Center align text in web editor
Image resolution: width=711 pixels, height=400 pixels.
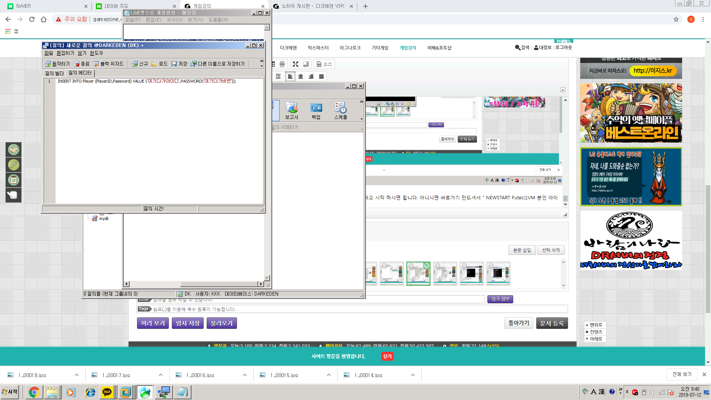[x=301, y=76]
